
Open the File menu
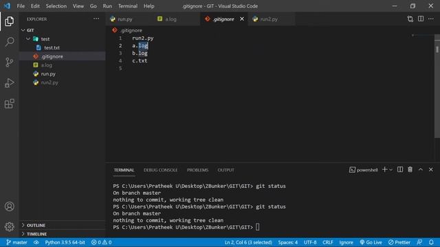[x=21, y=6]
